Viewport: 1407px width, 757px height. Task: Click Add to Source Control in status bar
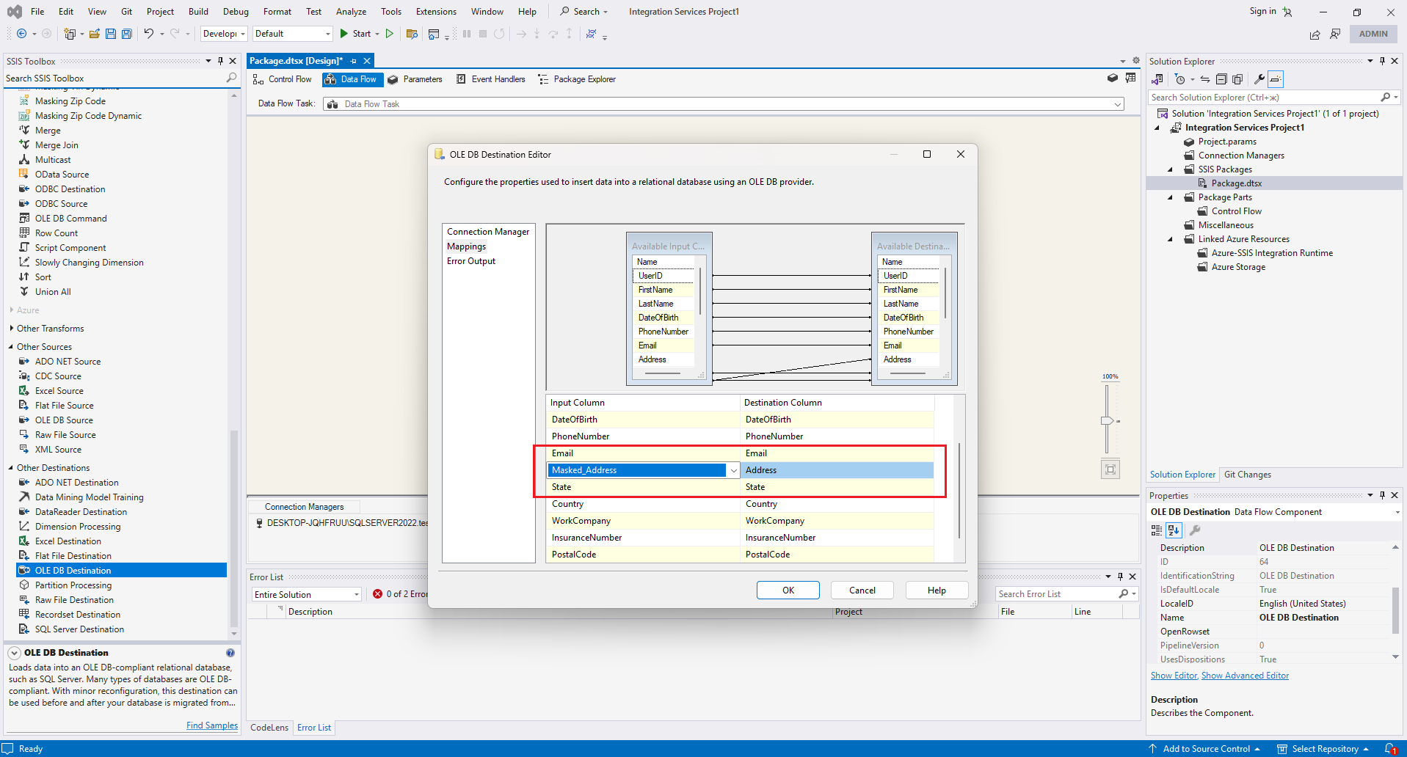coord(1205,749)
